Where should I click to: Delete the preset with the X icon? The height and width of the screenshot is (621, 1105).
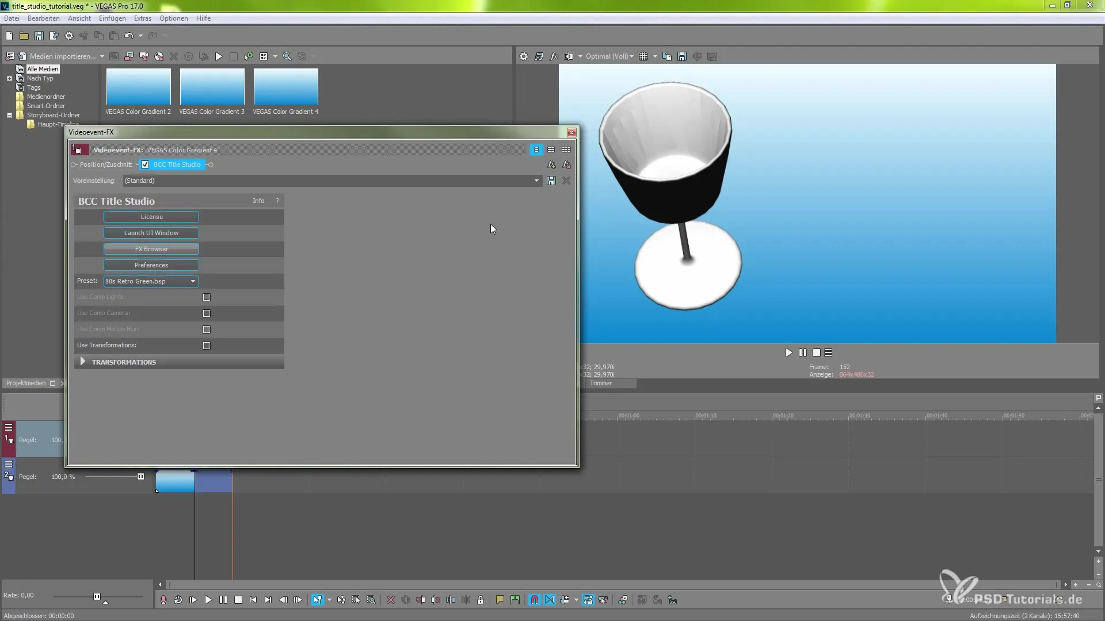coord(566,181)
